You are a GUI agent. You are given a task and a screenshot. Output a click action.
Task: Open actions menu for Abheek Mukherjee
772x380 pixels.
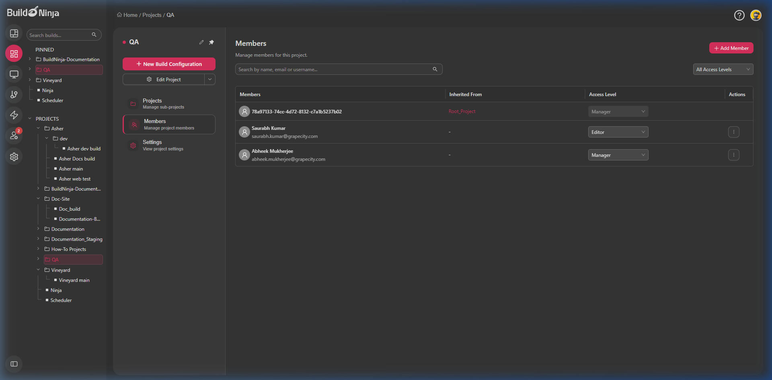734,155
